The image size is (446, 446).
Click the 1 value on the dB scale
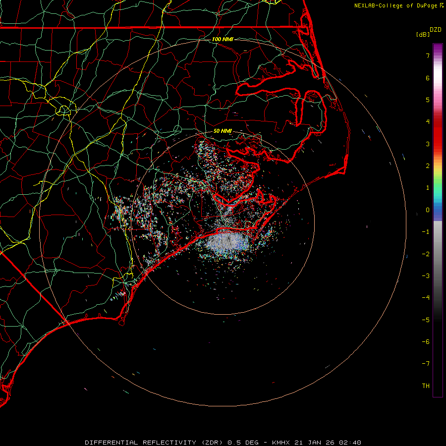pyautogui.click(x=427, y=188)
